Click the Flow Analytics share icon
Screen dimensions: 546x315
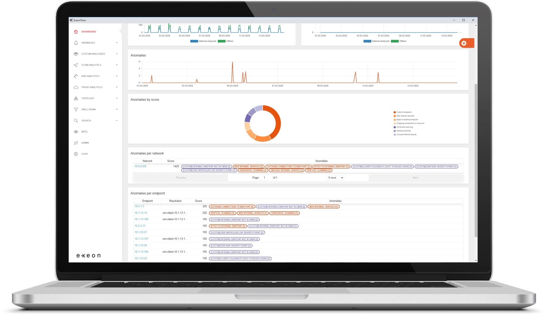[76, 65]
